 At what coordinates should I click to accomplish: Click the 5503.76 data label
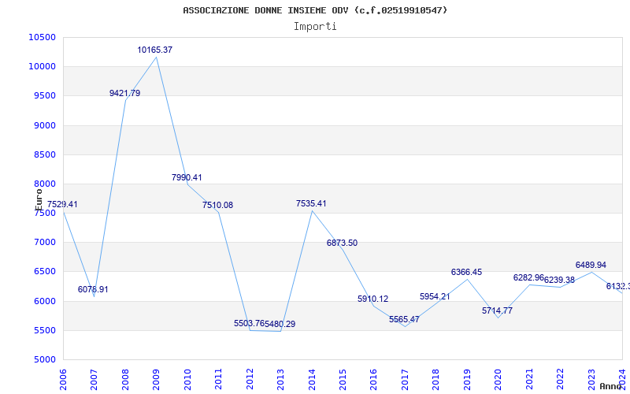click(x=249, y=323)
